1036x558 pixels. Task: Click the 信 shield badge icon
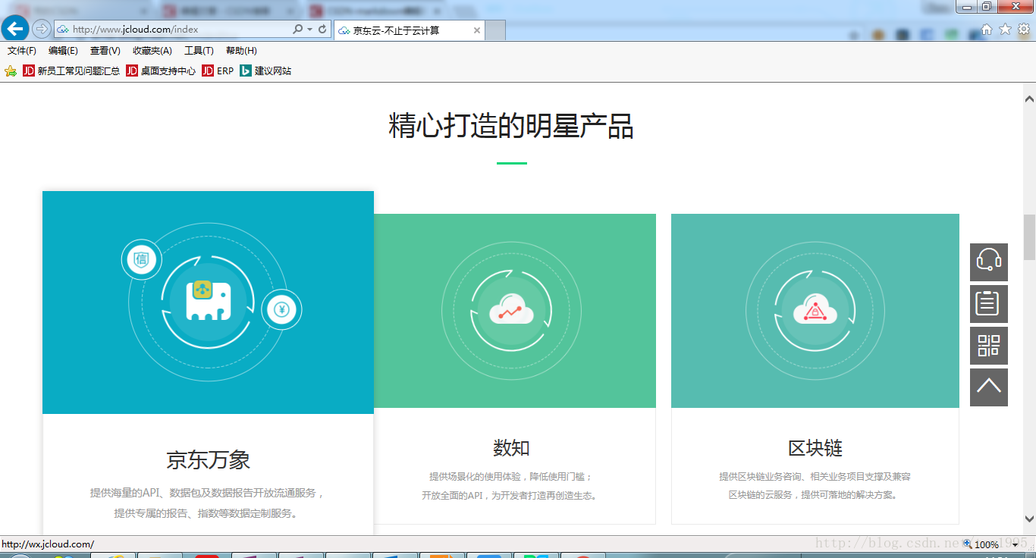141,260
